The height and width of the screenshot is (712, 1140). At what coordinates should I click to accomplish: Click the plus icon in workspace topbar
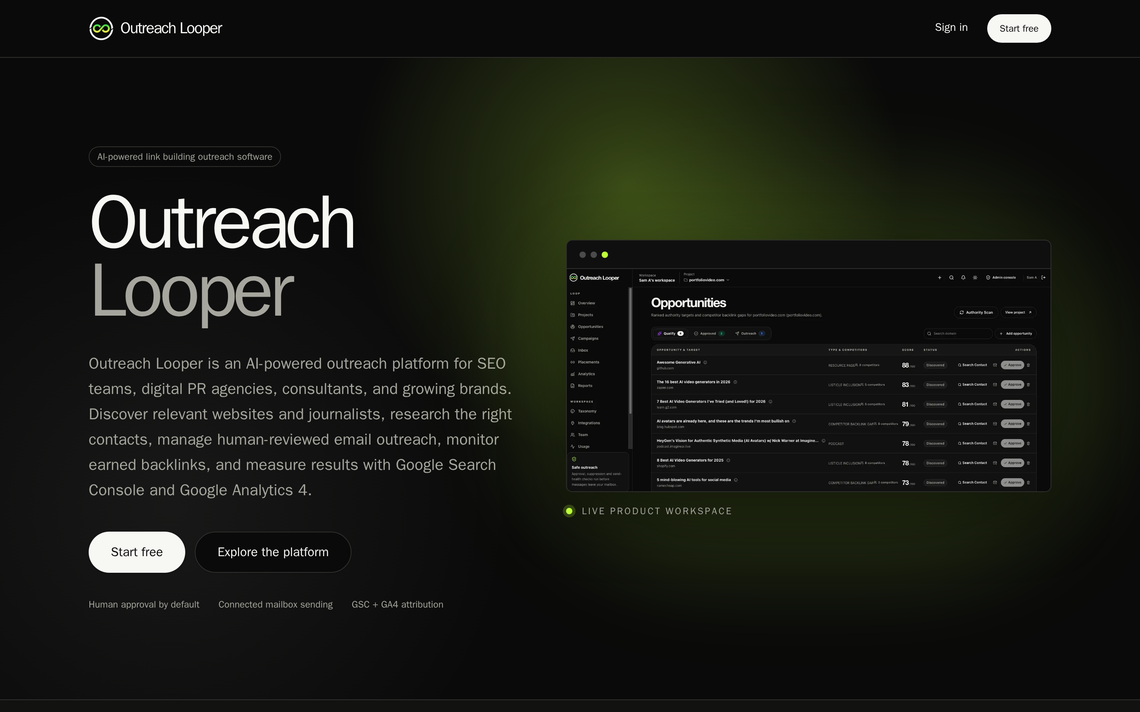[939, 277]
